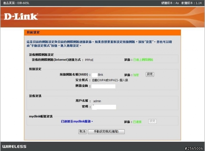
Task: Click the 目前設定 panel heading
Action: pyautogui.click(x=33, y=32)
